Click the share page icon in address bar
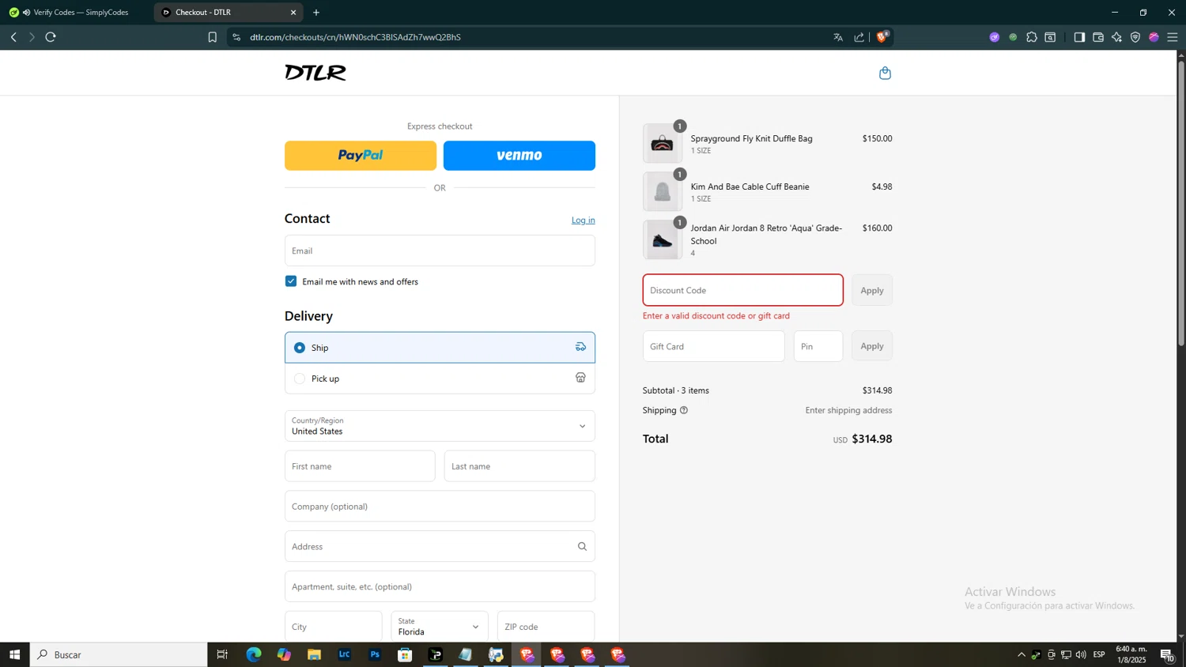 point(859,37)
